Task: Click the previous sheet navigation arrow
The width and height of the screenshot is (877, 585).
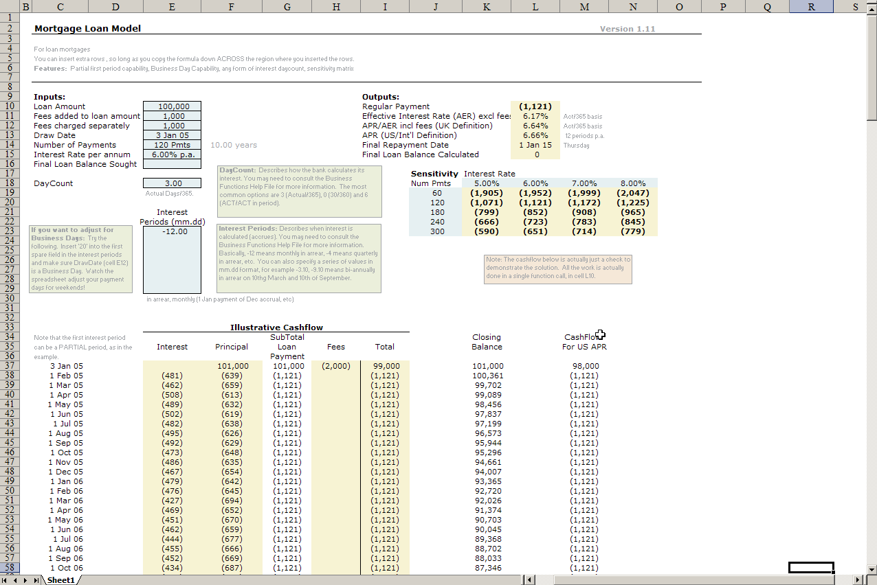Action: tap(16, 580)
